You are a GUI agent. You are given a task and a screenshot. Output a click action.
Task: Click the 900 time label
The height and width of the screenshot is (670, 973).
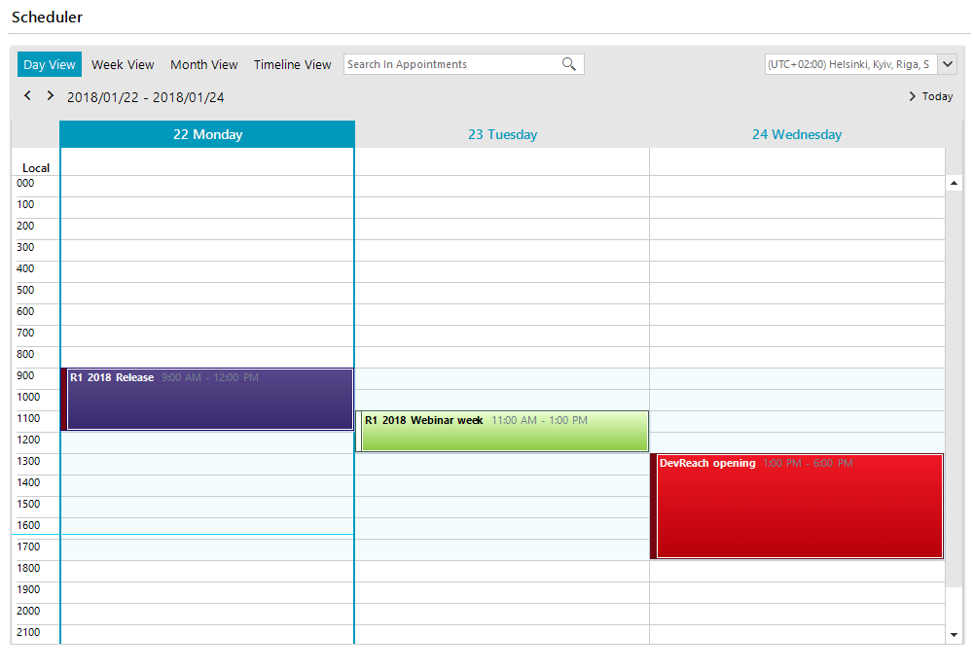pos(25,375)
